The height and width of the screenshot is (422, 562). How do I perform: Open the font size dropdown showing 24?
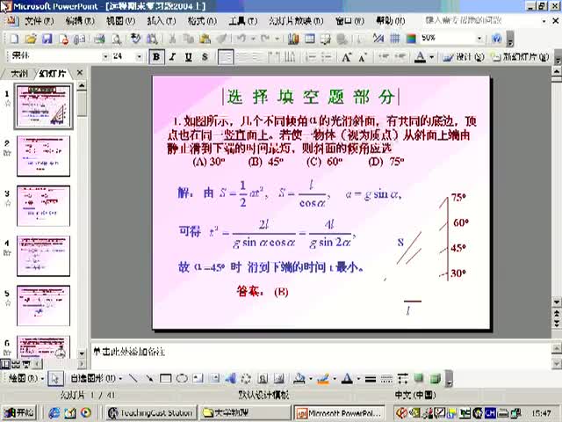click(x=139, y=56)
